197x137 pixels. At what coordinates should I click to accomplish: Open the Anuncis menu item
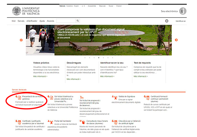[50, 21]
